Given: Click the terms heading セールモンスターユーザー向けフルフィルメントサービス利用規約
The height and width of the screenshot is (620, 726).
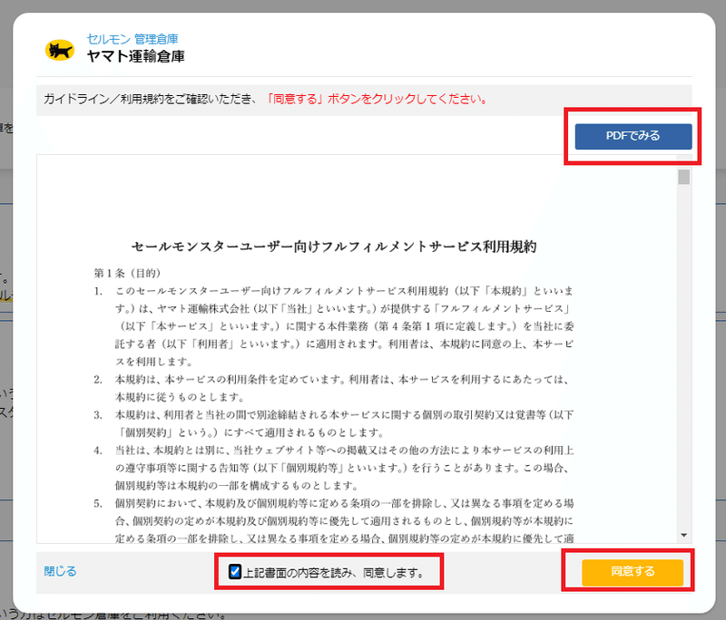Looking at the screenshot, I should click(334, 247).
